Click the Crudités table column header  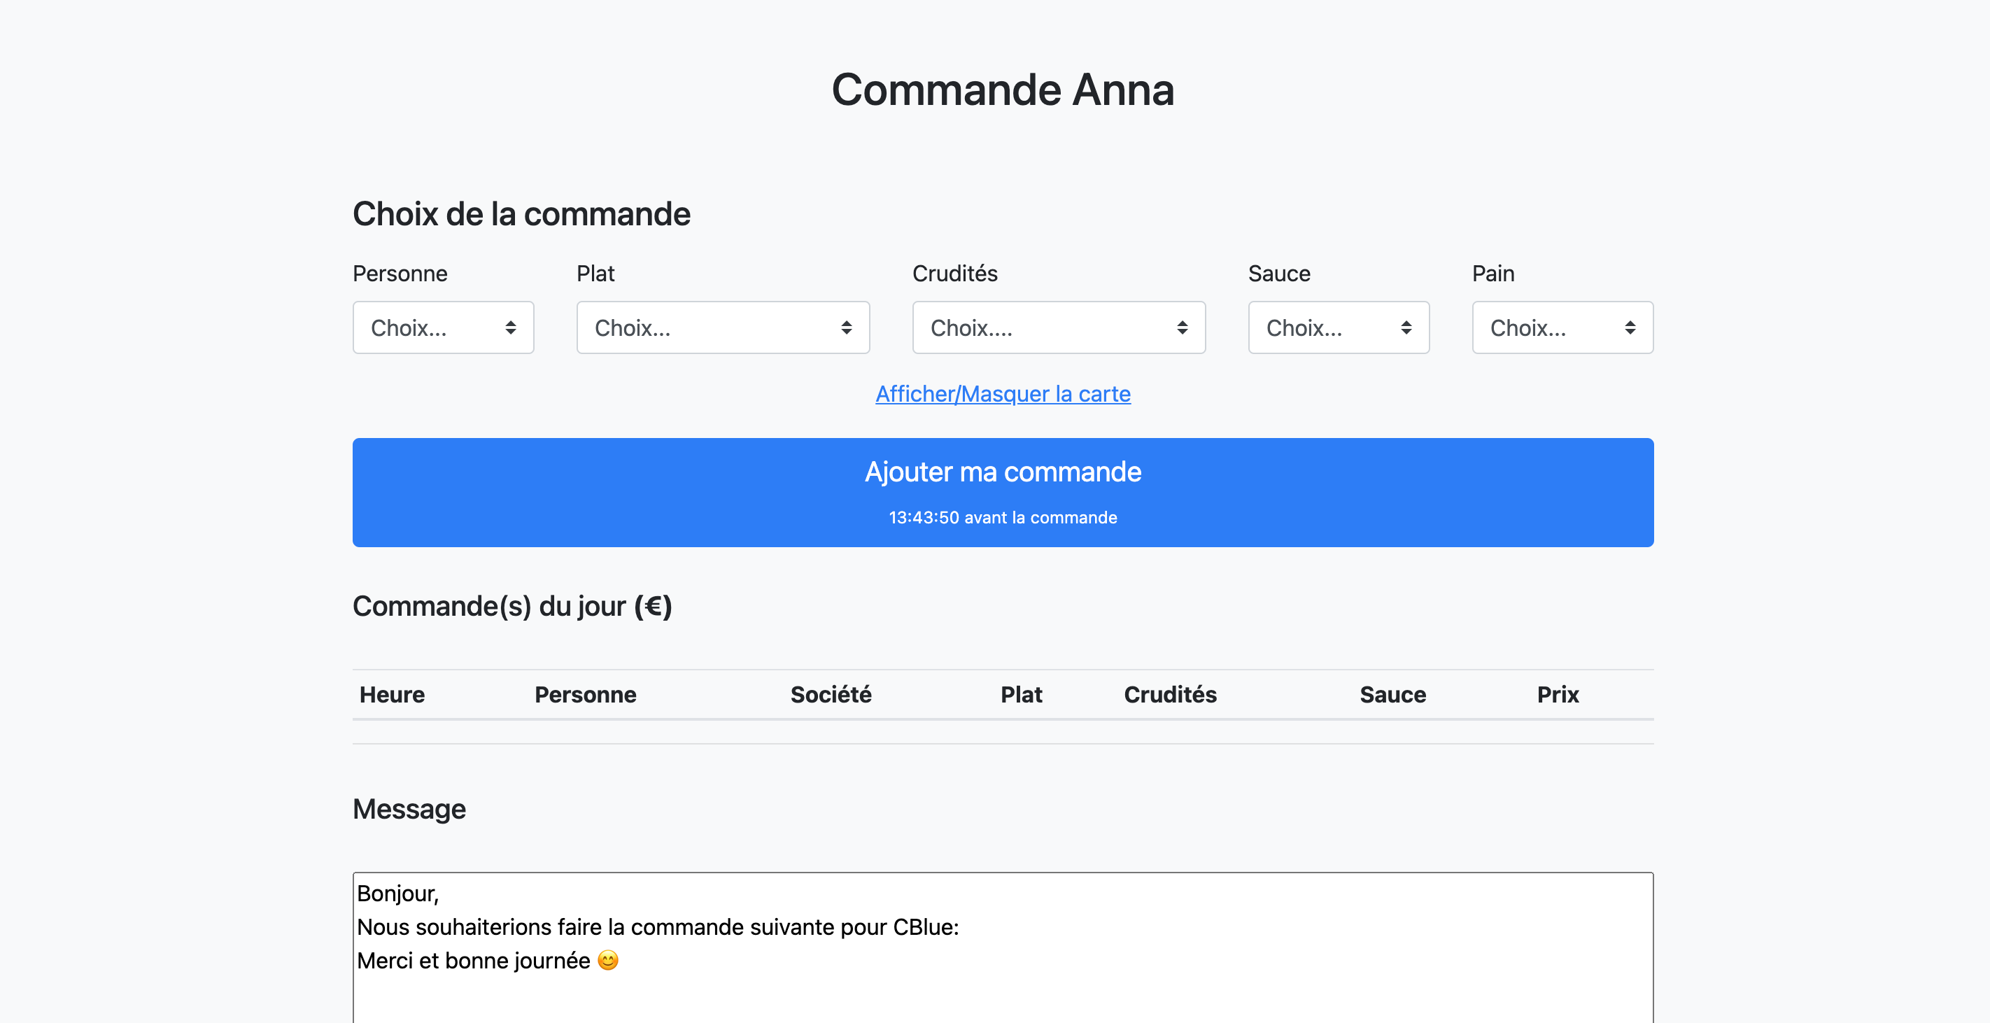tap(1170, 695)
